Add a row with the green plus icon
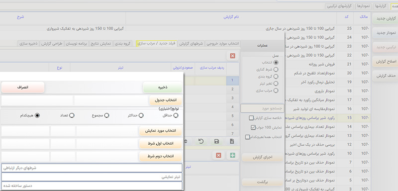 click(x=232, y=155)
